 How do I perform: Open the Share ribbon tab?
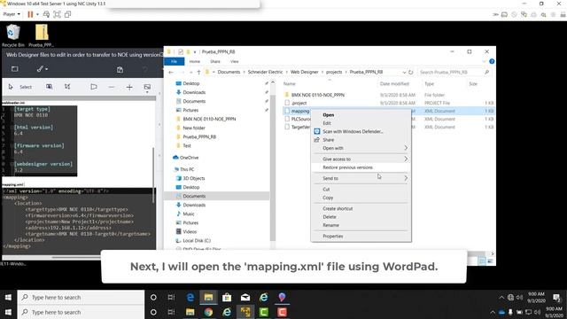coord(215,61)
